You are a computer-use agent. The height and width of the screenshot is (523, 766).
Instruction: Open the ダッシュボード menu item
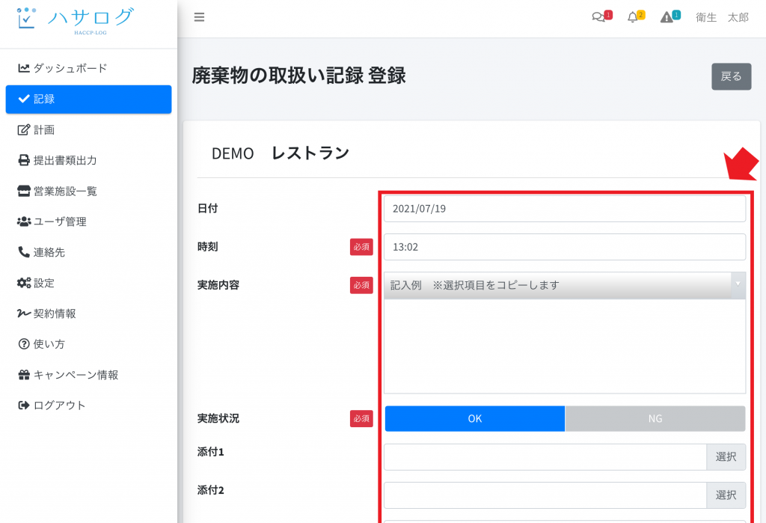point(88,68)
